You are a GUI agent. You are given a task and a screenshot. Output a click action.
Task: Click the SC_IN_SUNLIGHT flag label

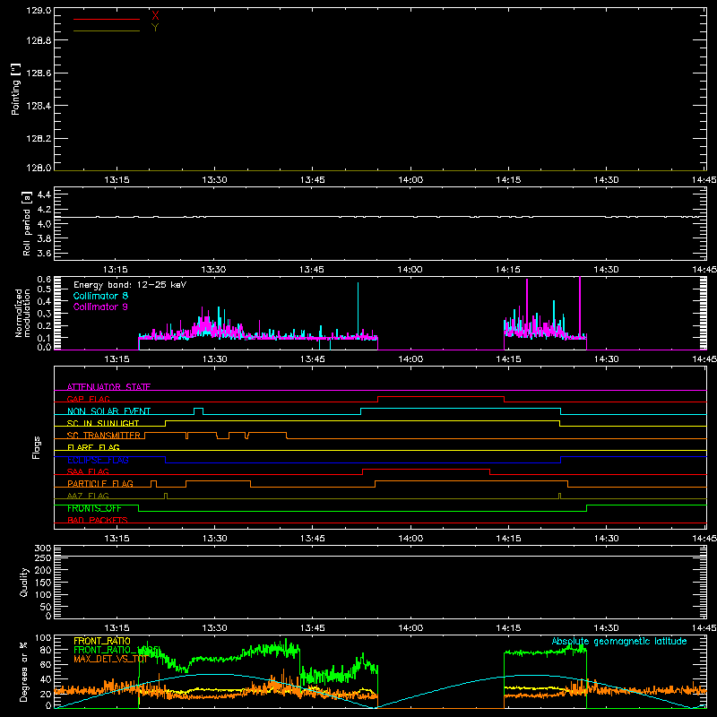click(103, 423)
